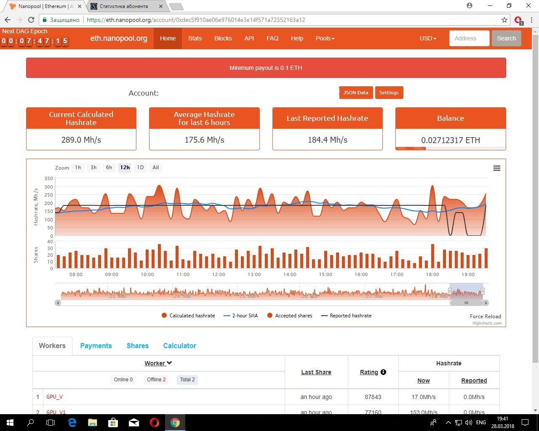
Task: Open Chrome profile icon in title bar
Action: click(470, 5)
